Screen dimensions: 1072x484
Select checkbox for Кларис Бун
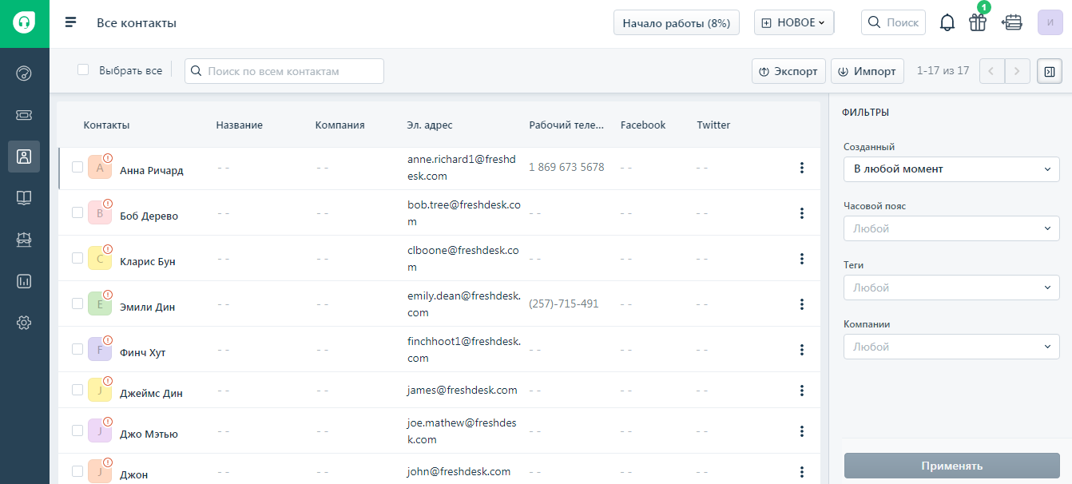pos(77,258)
